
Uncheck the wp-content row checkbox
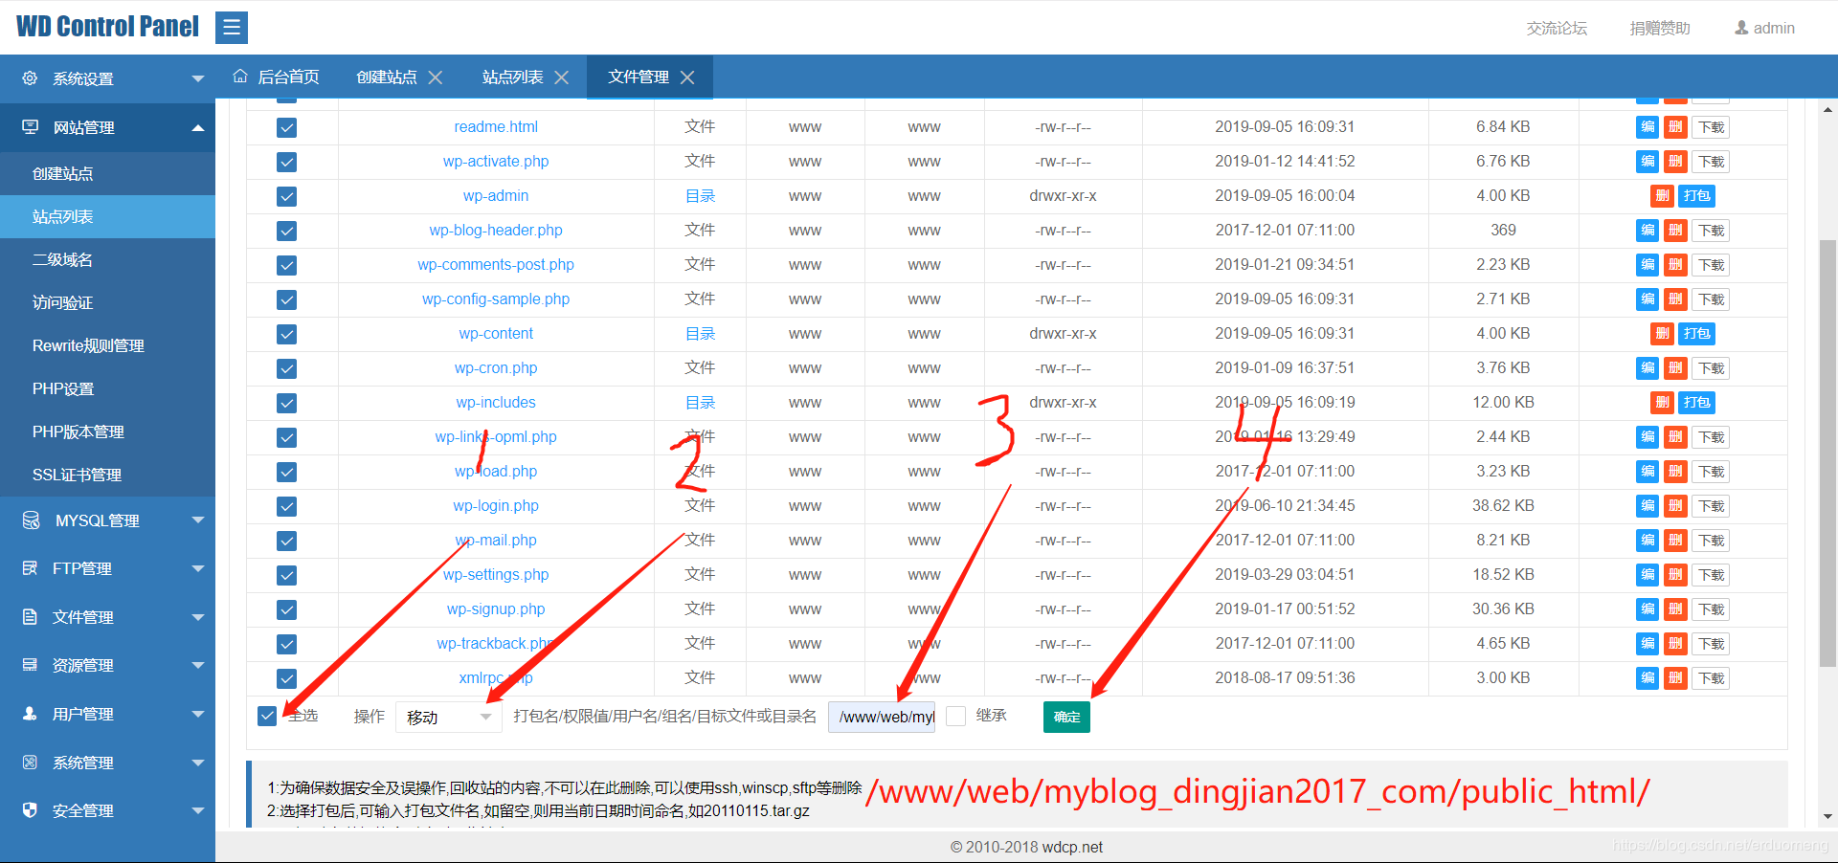click(x=286, y=334)
